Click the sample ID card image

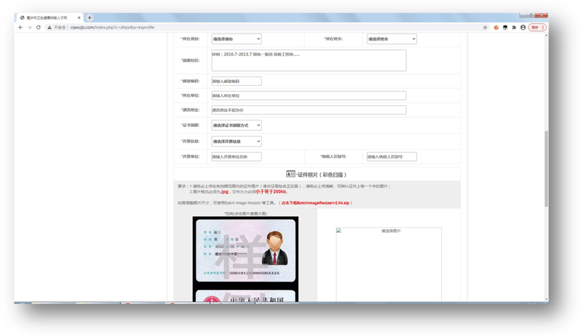tap(245, 250)
